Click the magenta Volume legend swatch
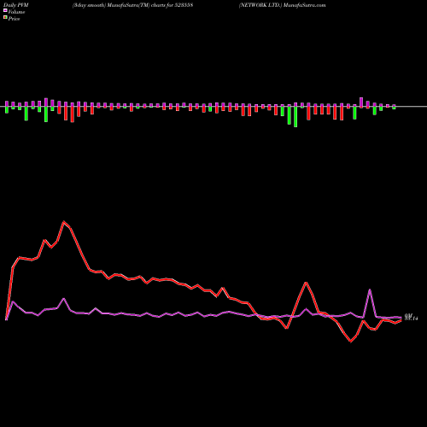 (x=5, y=11)
